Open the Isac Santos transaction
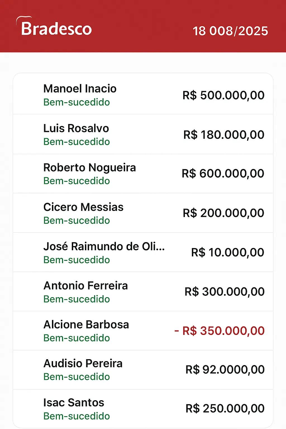This screenshot has width=286, height=429. tap(143, 409)
